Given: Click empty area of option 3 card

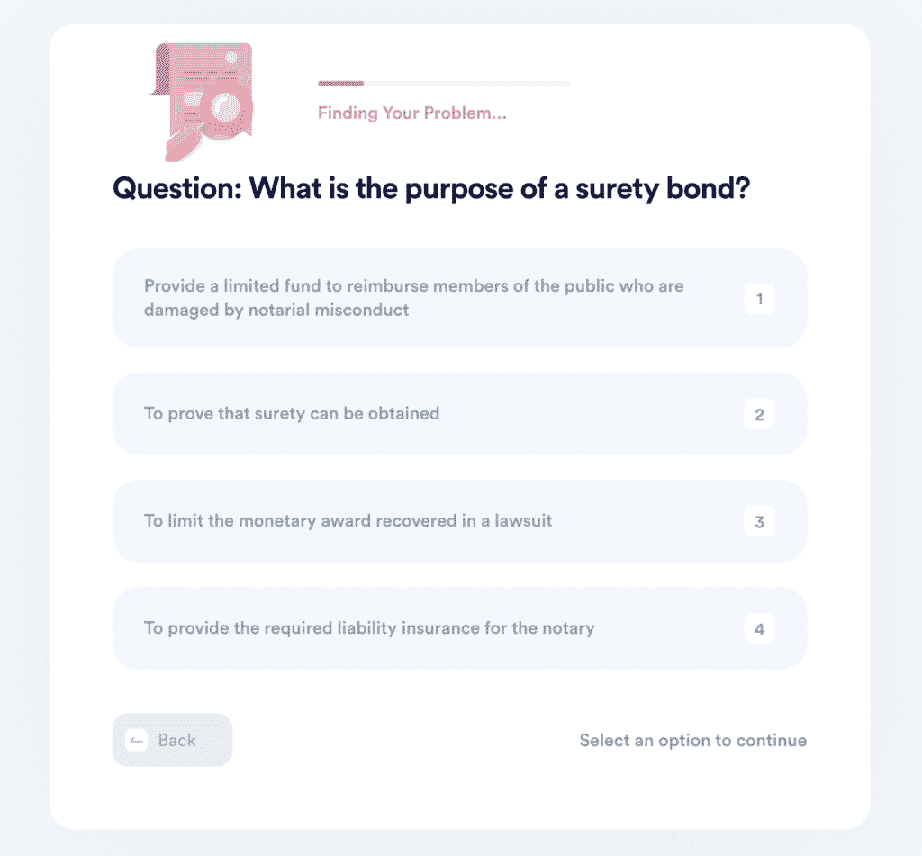Looking at the screenshot, I should click(646, 521).
